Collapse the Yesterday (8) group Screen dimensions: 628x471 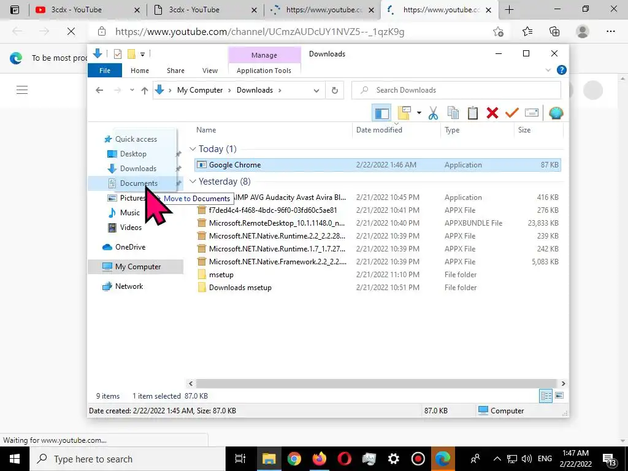click(x=193, y=182)
